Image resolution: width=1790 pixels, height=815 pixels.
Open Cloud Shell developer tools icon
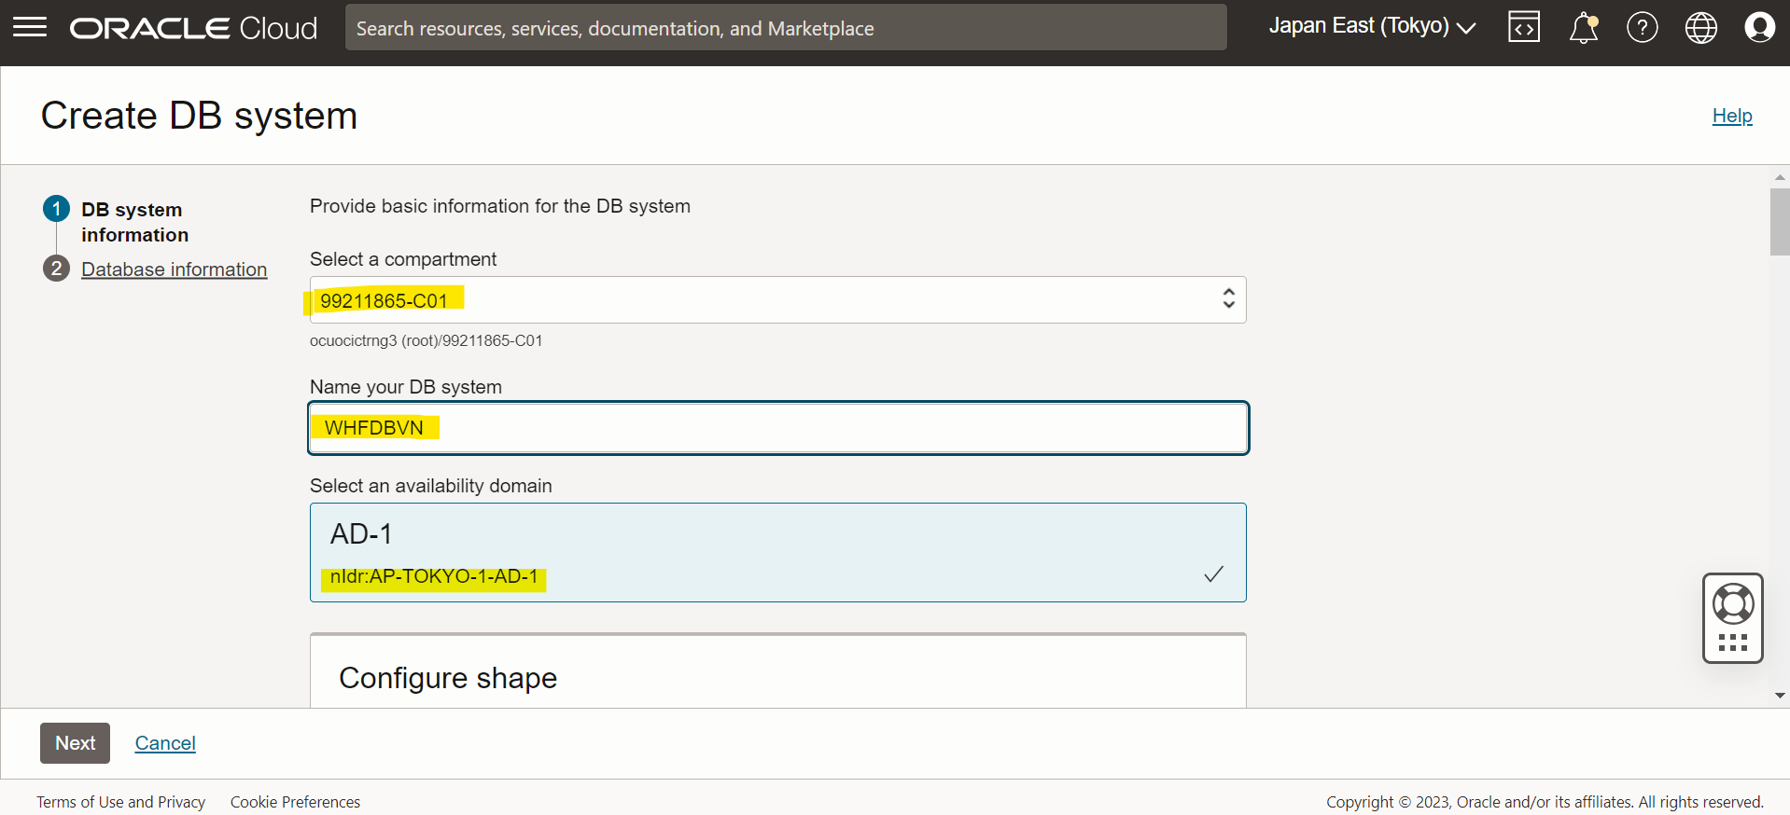pos(1524,27)
